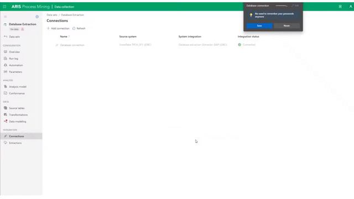Open Data sets breadcrumb link
Image resolution: width=354 pixels, height=199 pixels.
coord(52,15)
